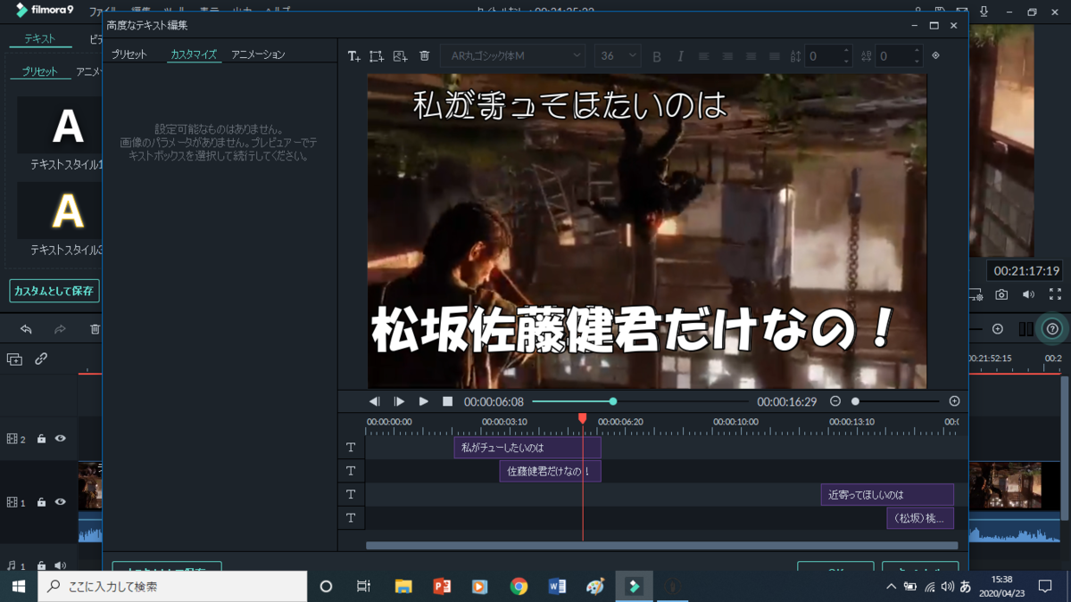Switch to プリセット tab in text editor
The width and height of the screenshot is (1071, 602).
coord(129,54)
